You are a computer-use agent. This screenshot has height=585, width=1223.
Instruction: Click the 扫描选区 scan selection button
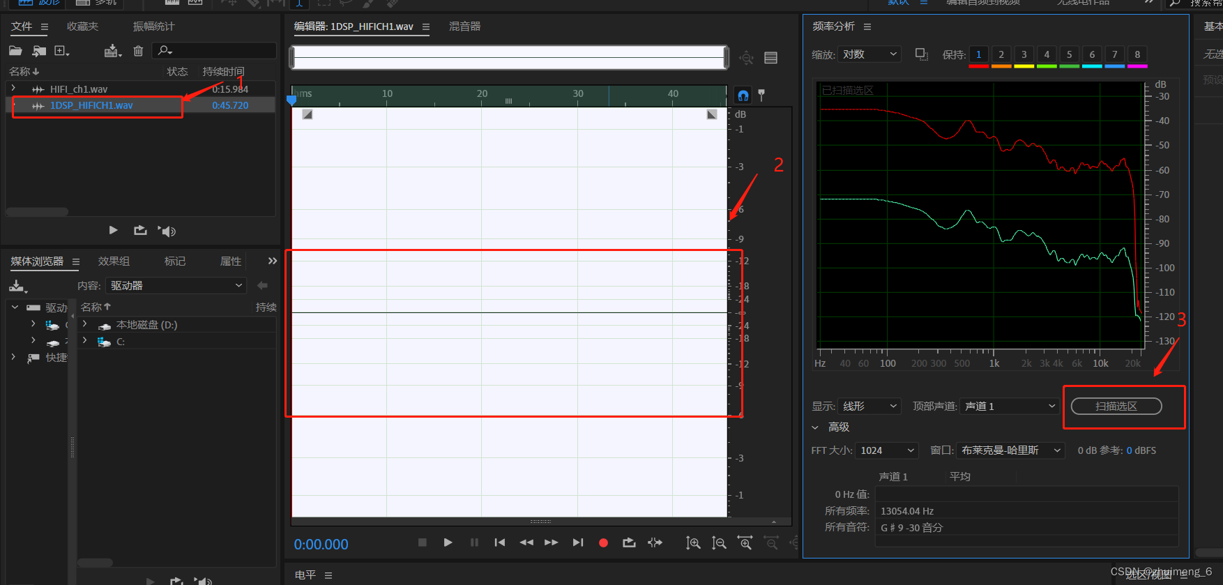[x=1116, y=406]
